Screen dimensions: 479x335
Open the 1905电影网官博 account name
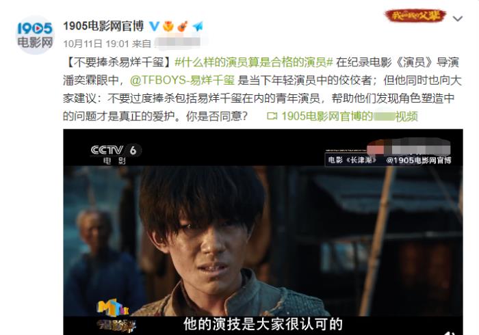[103, 26]
